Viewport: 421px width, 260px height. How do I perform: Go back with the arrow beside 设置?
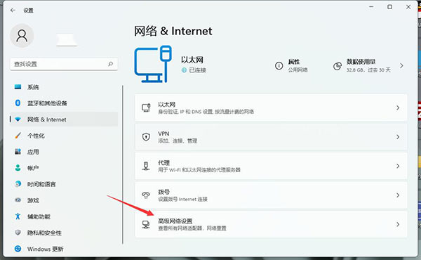[13, 11]
